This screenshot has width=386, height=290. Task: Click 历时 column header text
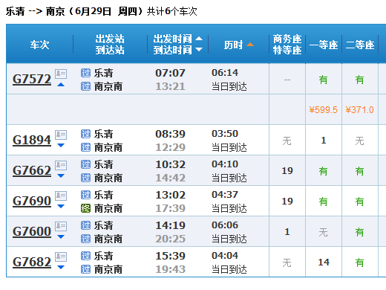point(233,45)
